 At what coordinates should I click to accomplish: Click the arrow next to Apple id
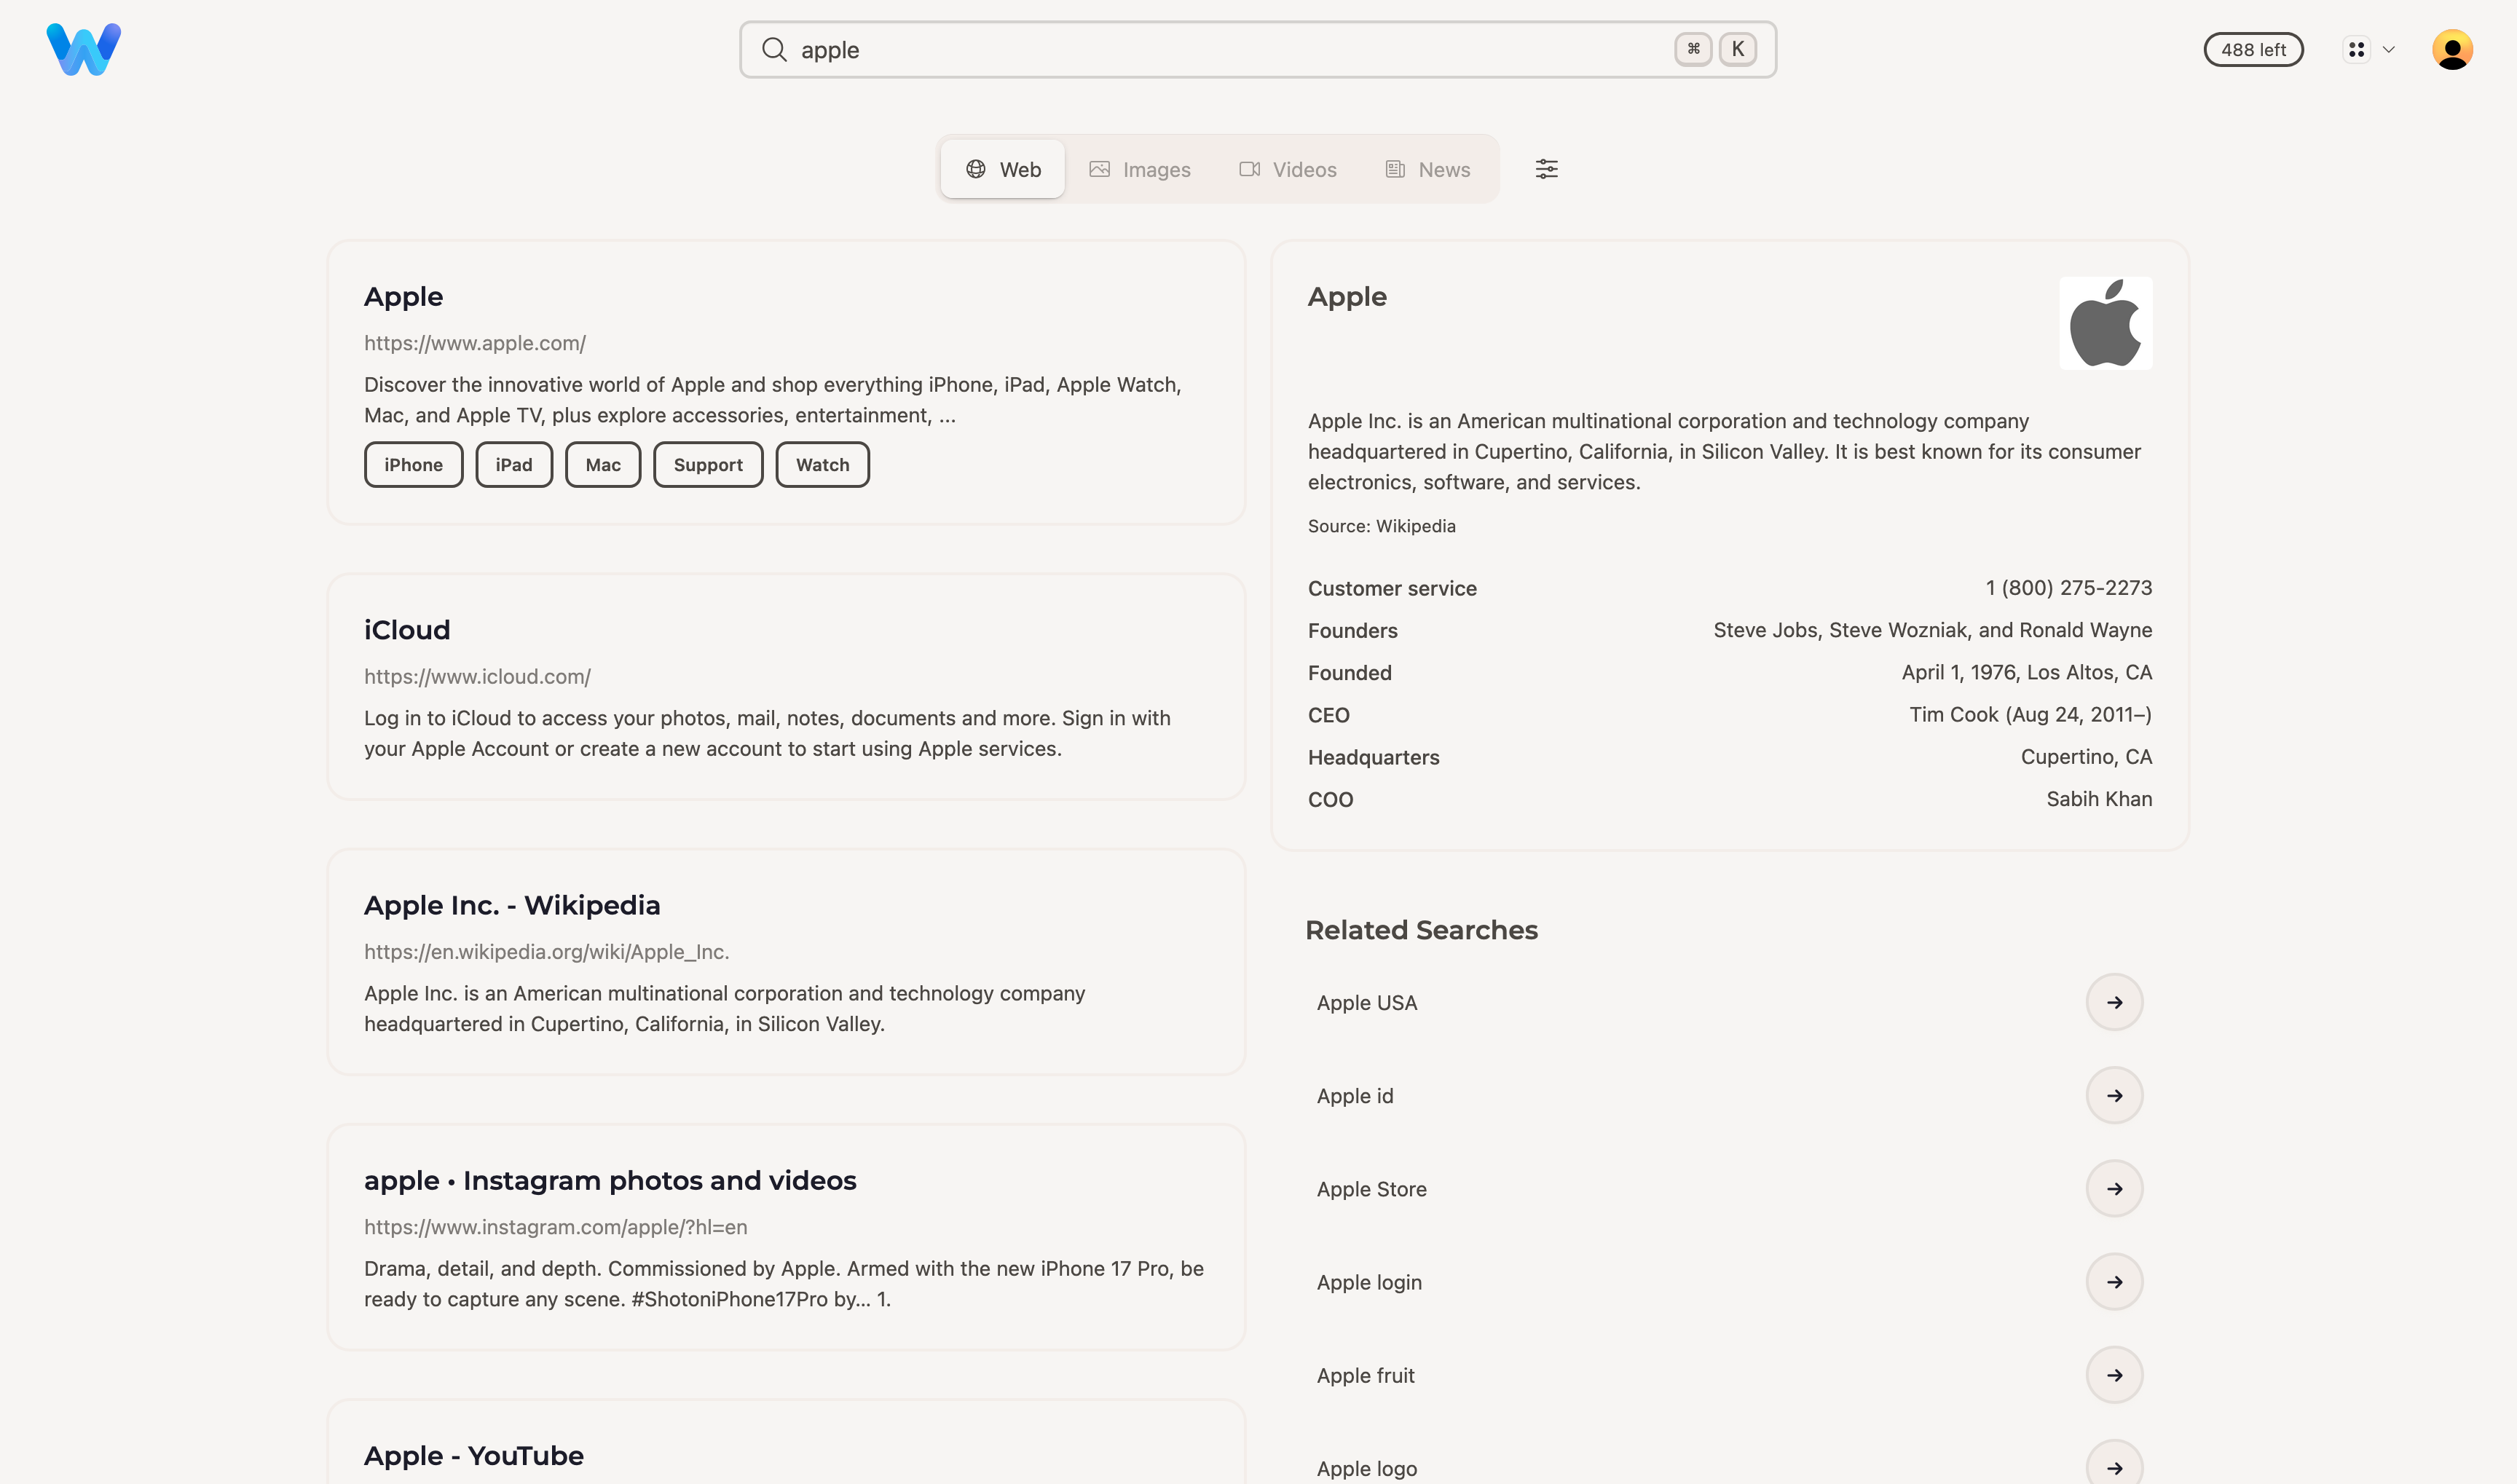tap(2114, 1096)
